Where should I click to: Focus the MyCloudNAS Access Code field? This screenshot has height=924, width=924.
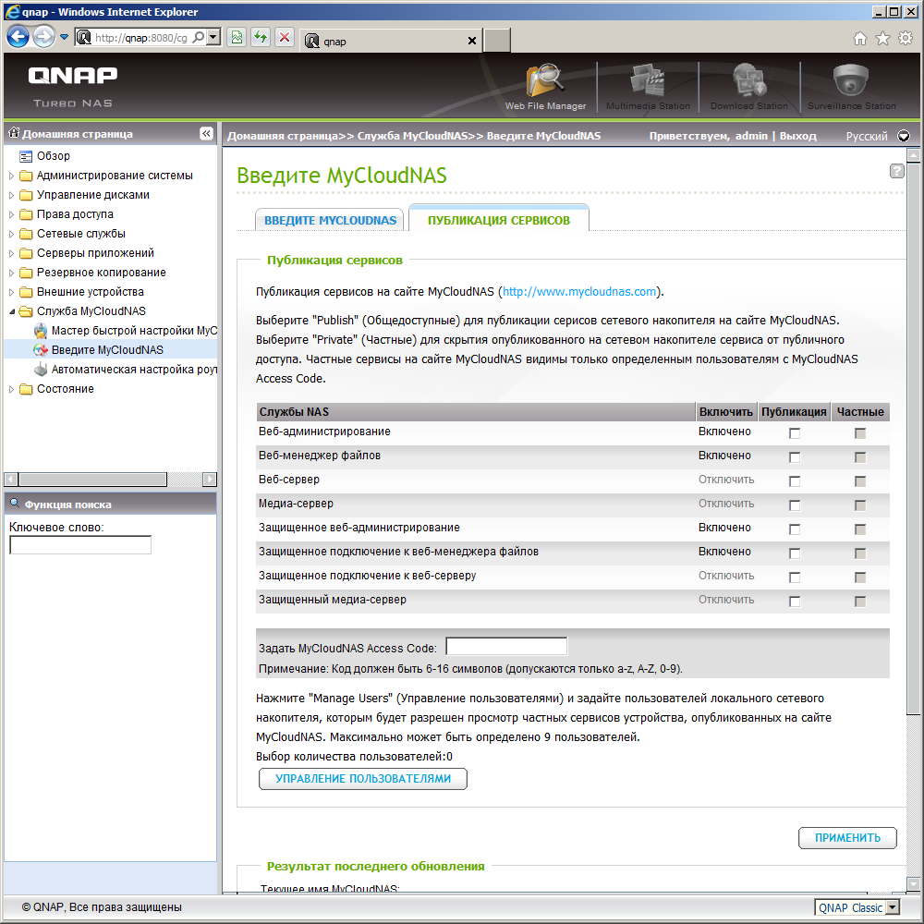(506, 647)
